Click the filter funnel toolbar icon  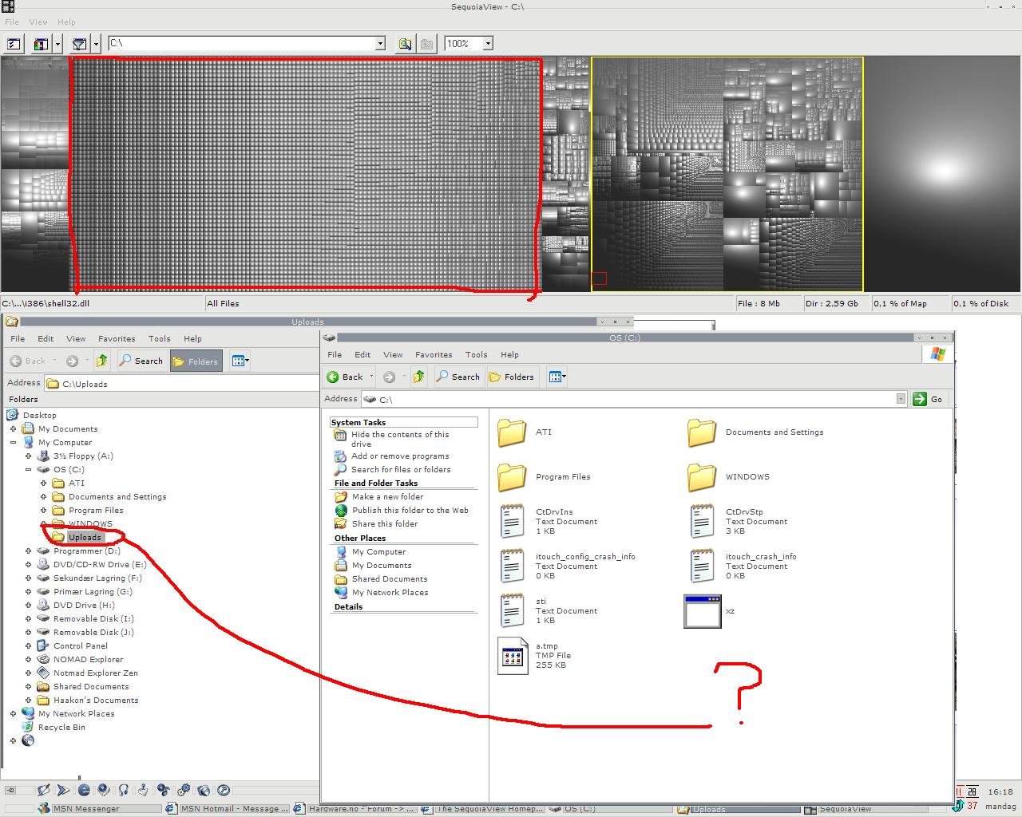point(79,44)
